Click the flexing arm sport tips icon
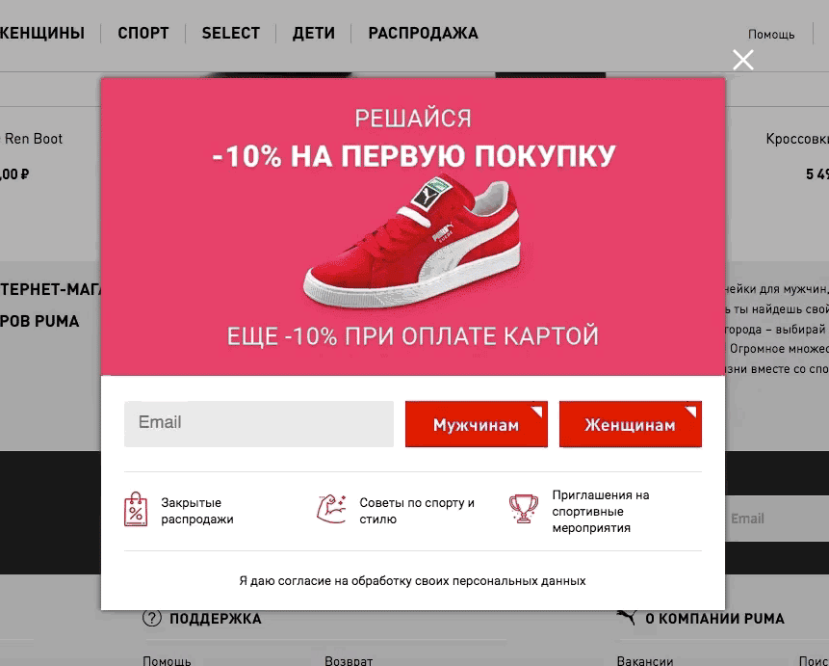 [331, 509]
